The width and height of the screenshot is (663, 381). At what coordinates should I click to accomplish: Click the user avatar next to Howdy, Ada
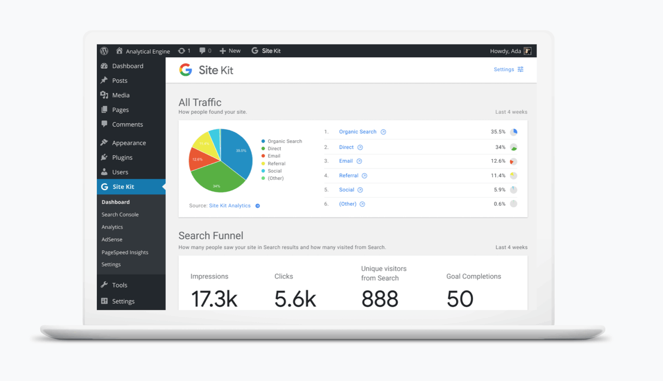[x=528, y=51]
